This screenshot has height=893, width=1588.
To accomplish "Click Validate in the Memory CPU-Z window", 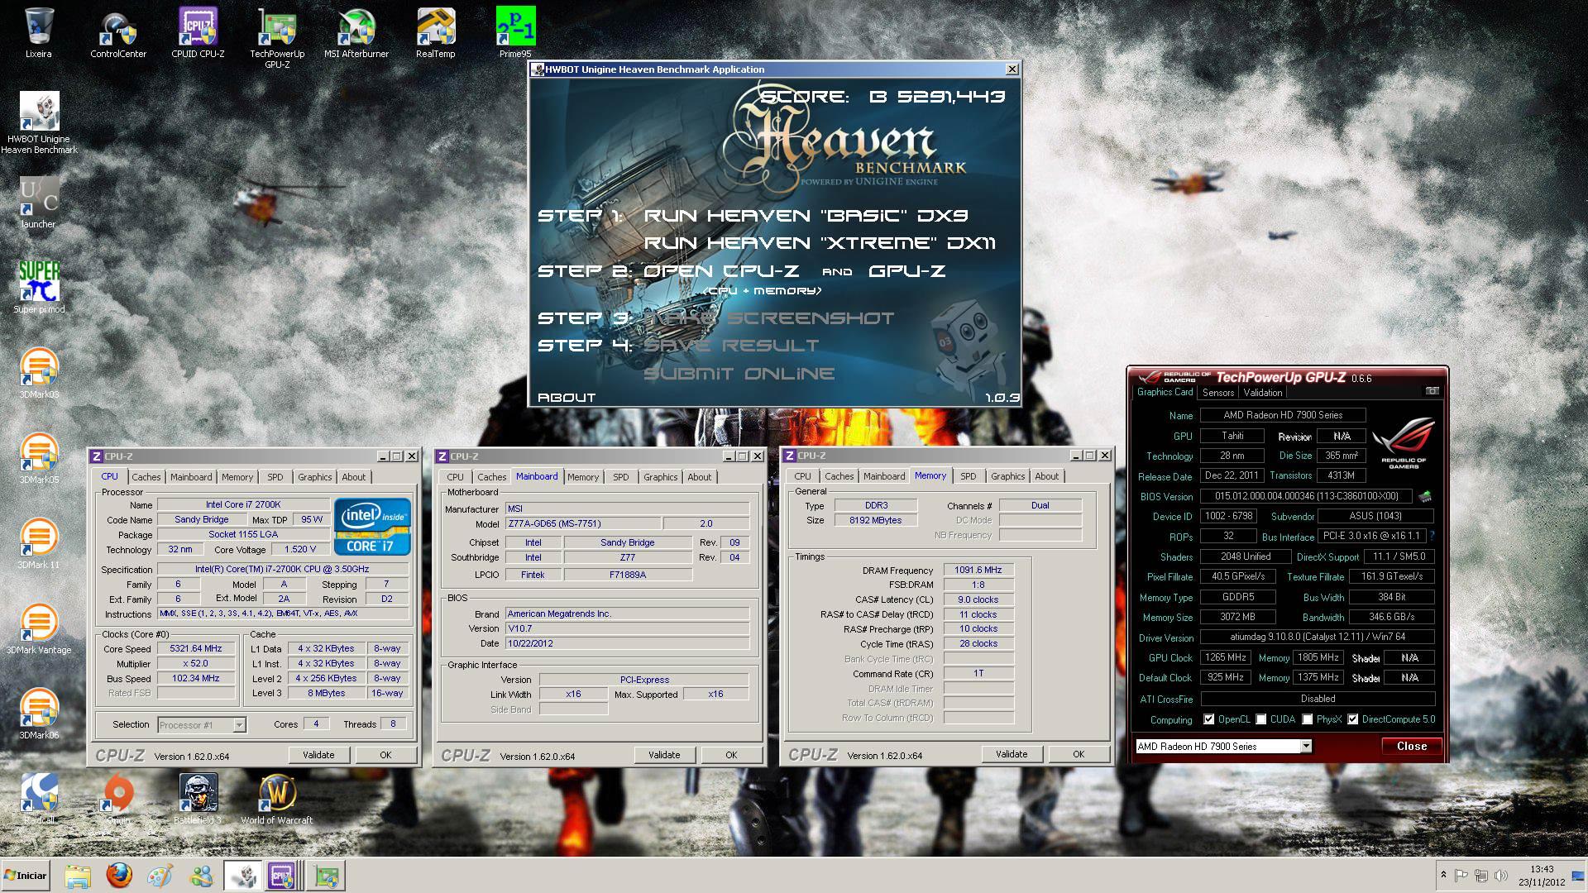I will (1012, 754).
